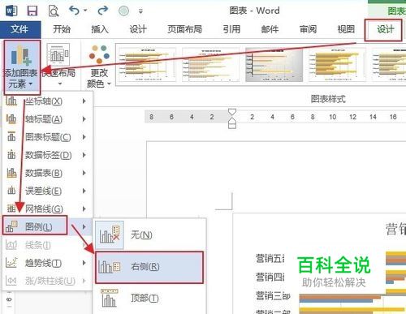
Task: Open the 网格线(G) submenu
Action: coord(48,209)
